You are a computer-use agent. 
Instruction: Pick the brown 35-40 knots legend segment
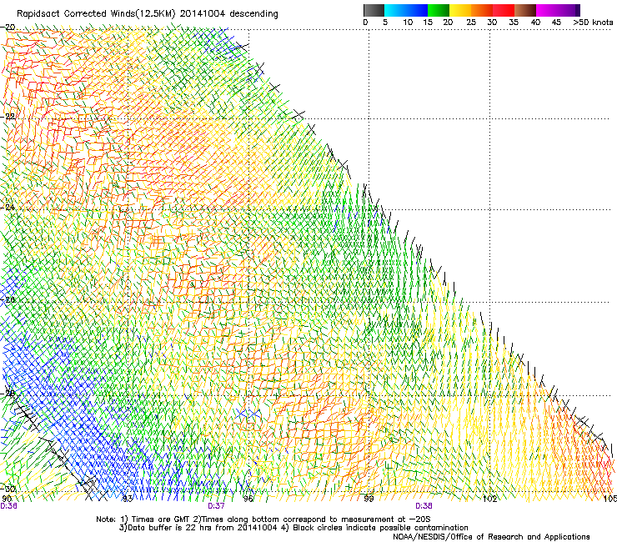(x=525, y=10)
